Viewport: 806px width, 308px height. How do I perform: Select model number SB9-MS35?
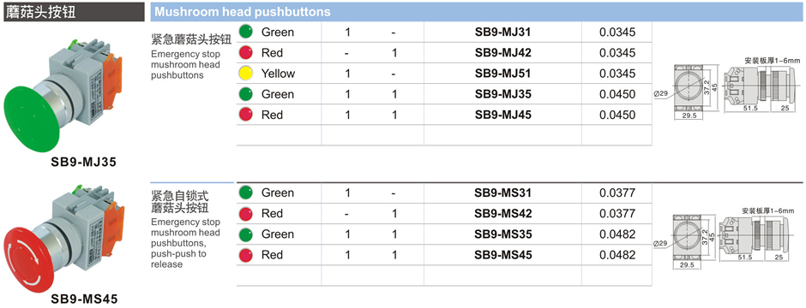[x=502, y=234]
